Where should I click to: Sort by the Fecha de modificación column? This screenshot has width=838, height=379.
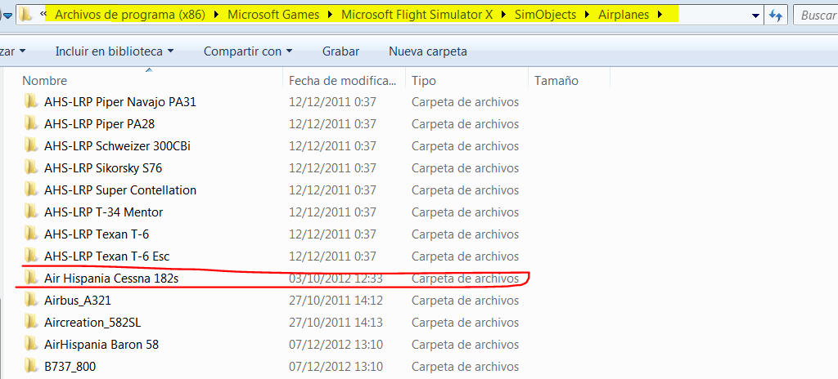[x=342, y=80]
